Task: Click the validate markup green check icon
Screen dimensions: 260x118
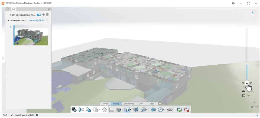Action: coord(179,110)
